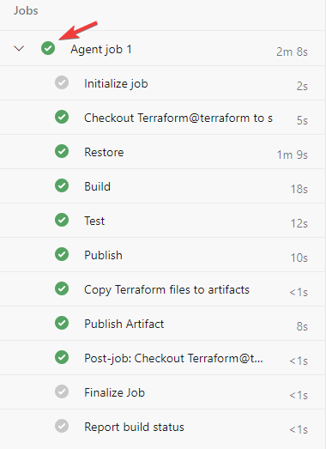
Task: Click green check icon next to Test
Action: 62,220
